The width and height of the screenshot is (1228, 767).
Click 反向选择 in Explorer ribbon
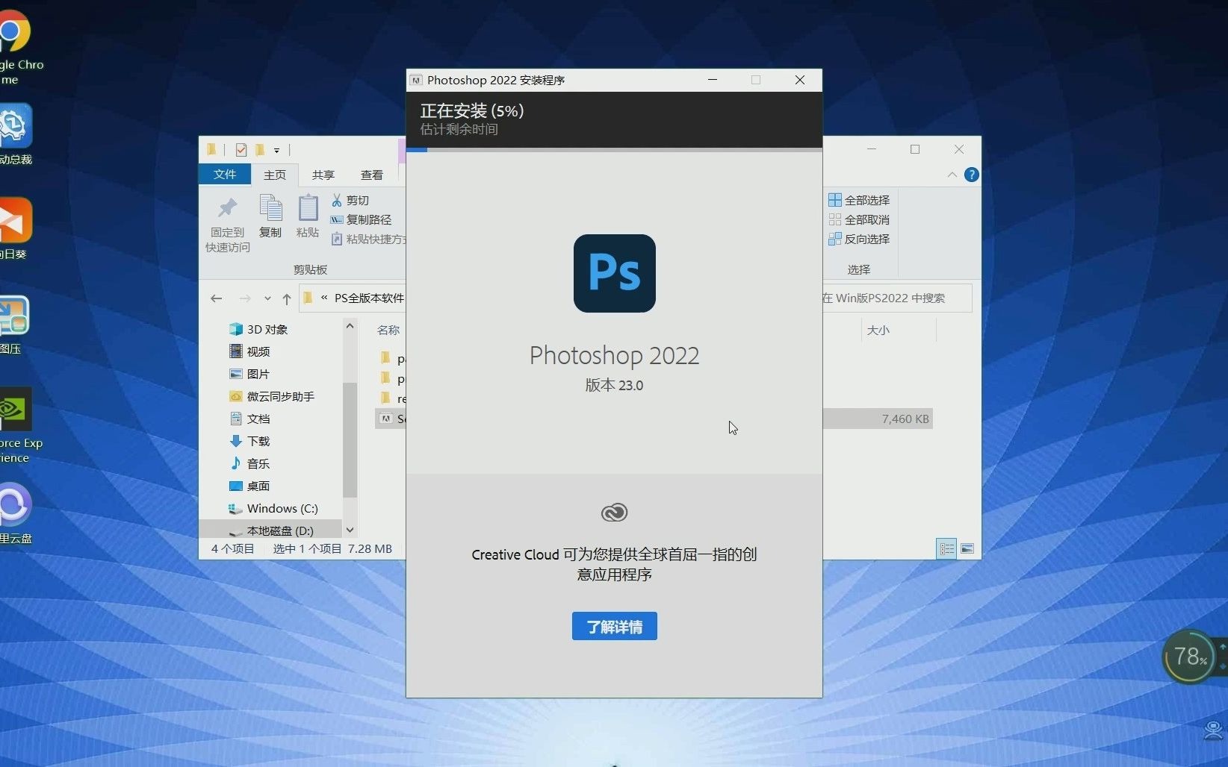[x=859, y=239]
